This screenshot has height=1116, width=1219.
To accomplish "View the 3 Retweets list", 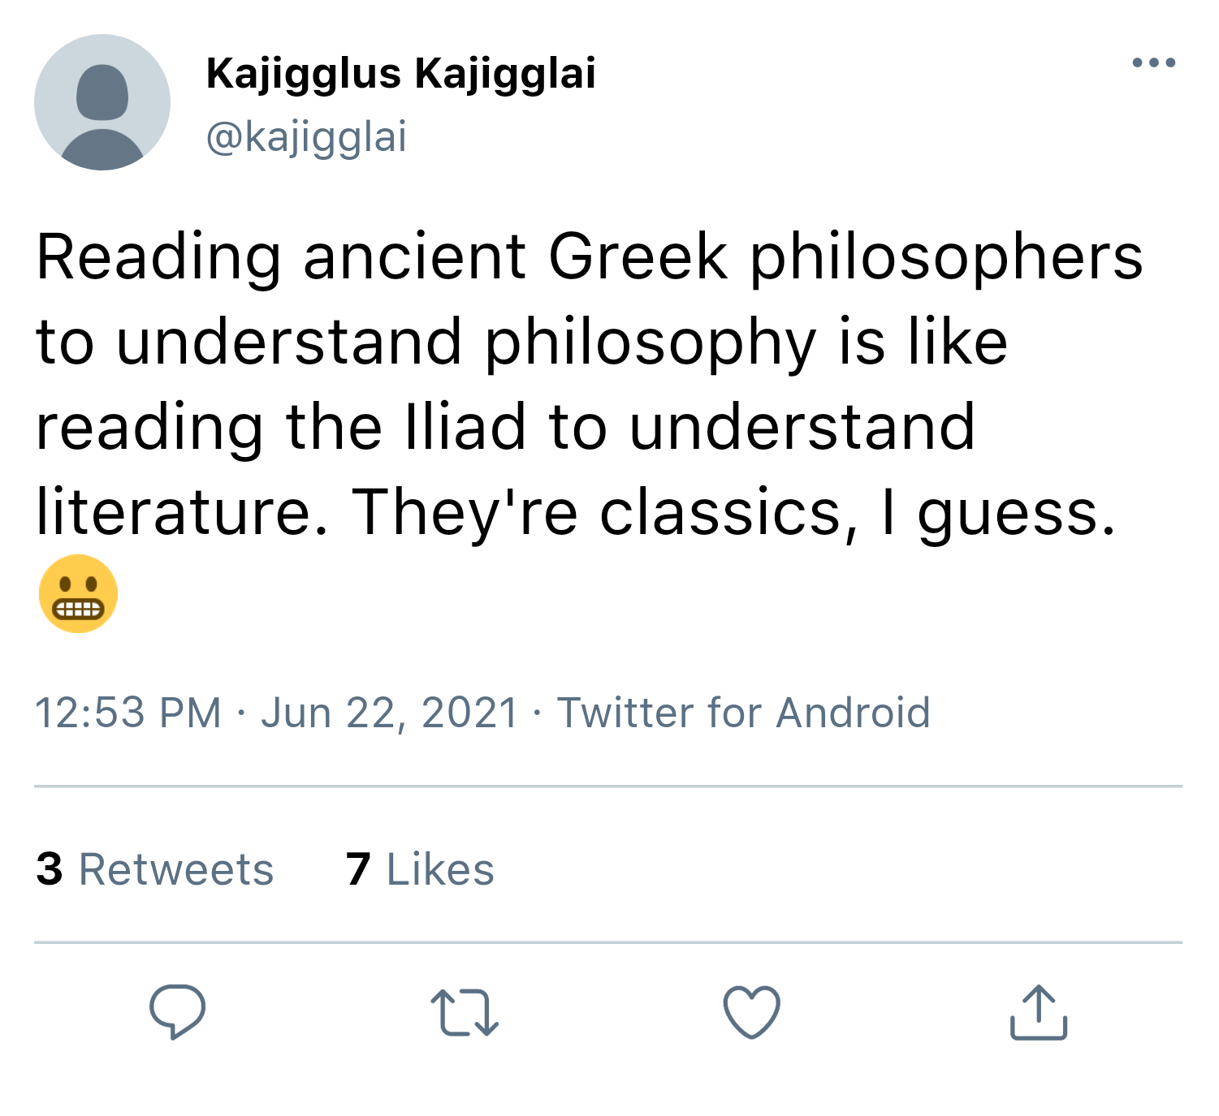I will pos(154,869).
